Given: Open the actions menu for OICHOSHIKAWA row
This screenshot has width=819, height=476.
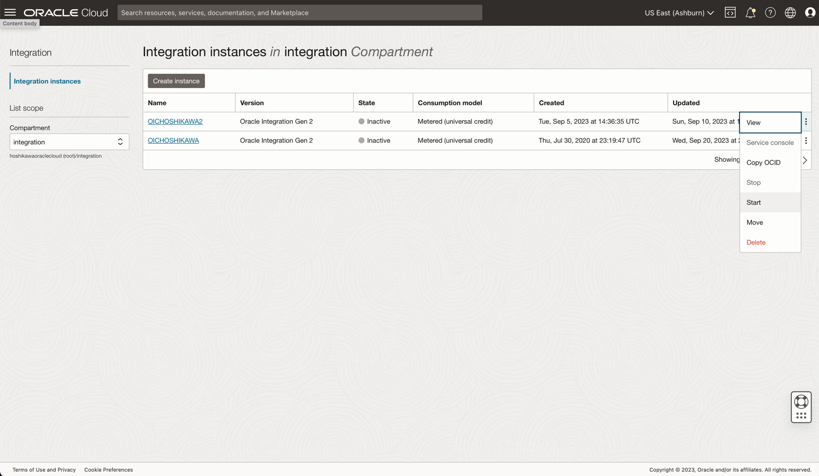Looking at the screenshot, I should click(806, 140).
